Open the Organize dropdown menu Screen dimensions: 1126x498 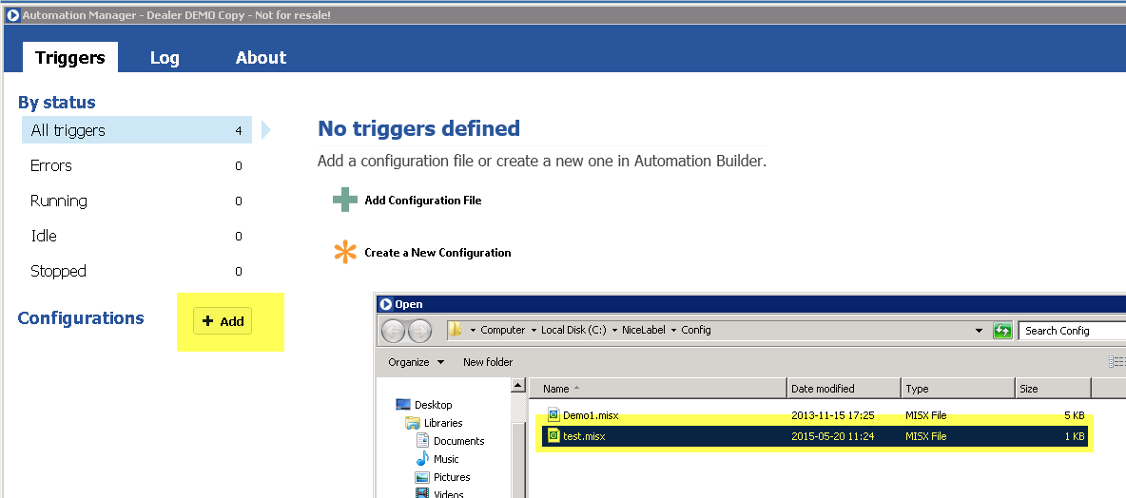(416, 362)
